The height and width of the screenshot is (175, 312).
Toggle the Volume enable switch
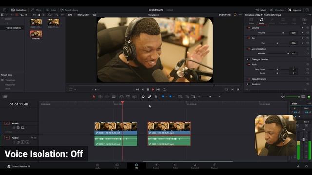248,28
